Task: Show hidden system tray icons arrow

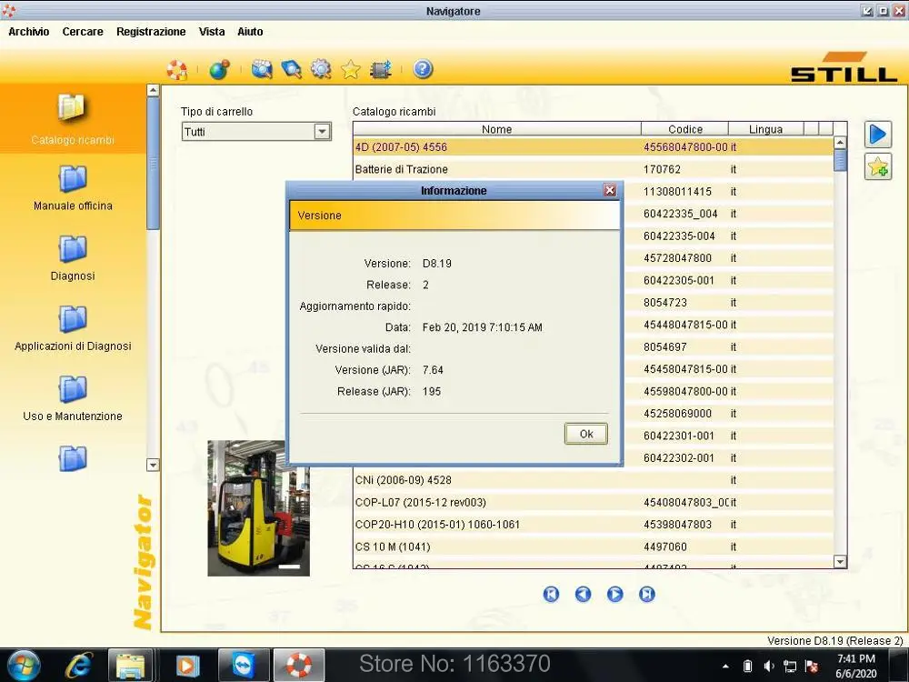Action: click(725, 667)
